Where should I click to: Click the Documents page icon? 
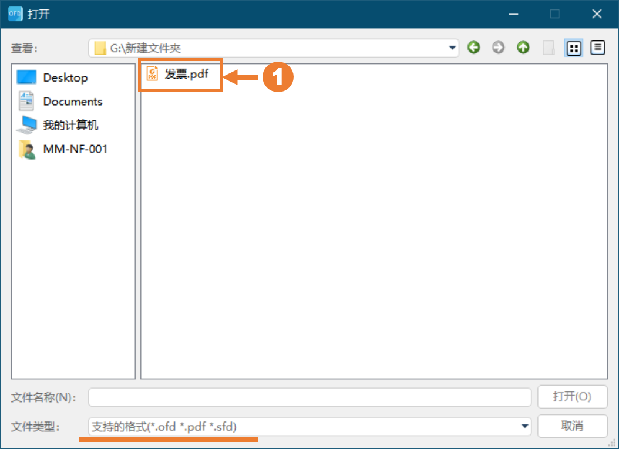[26, 100]
